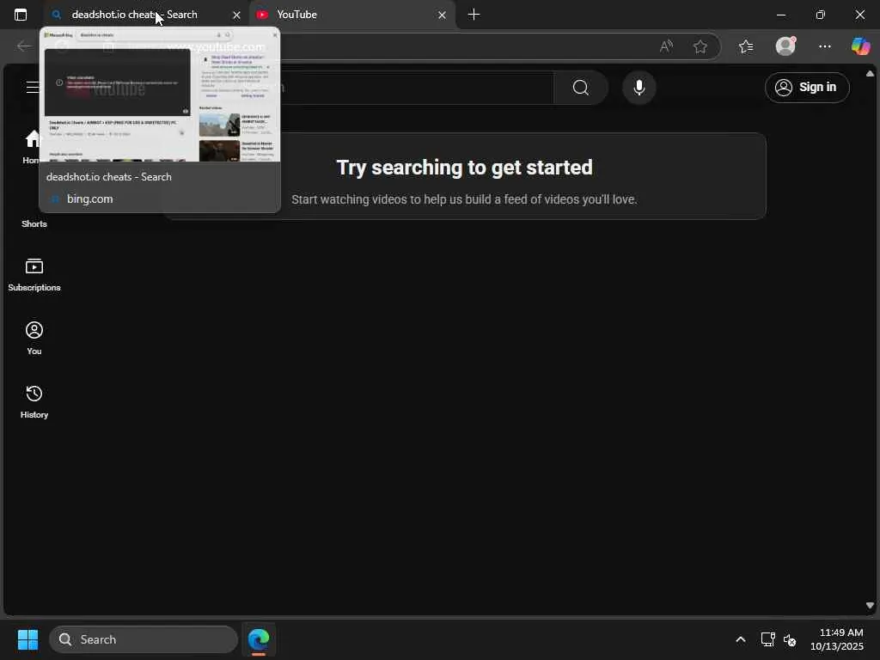Activate Read aloud icon in address bar
The height and width of the screenshot is (660, 880).
click(666, 46)
